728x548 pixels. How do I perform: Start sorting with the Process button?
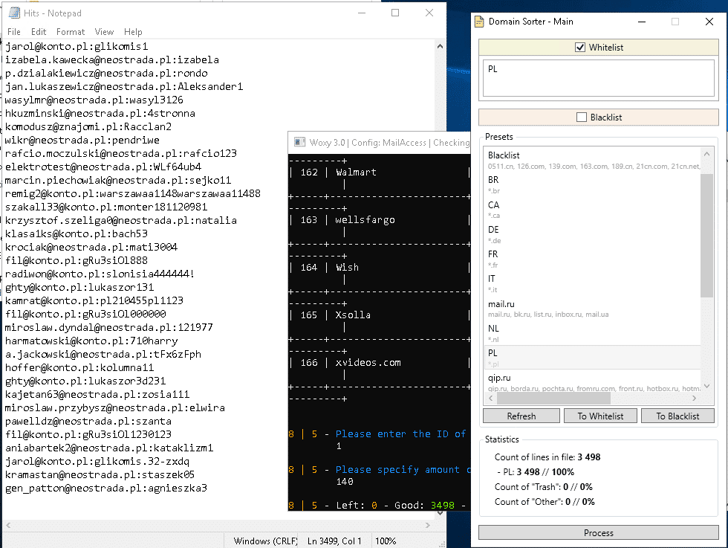point(598,532)
